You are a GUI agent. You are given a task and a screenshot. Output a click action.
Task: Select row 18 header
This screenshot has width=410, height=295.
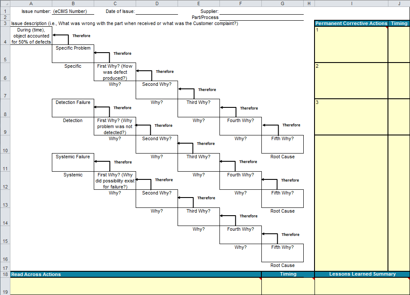(x=5, y=274)
